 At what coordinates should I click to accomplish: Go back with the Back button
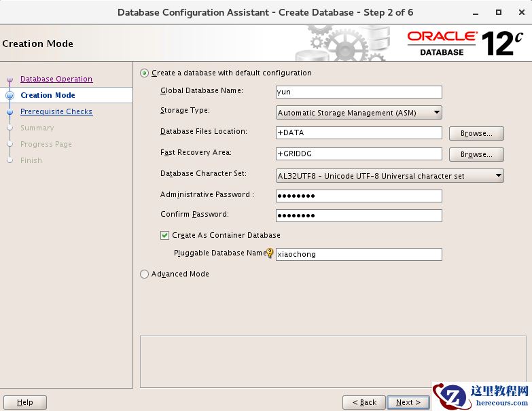(x=364, y=402)
